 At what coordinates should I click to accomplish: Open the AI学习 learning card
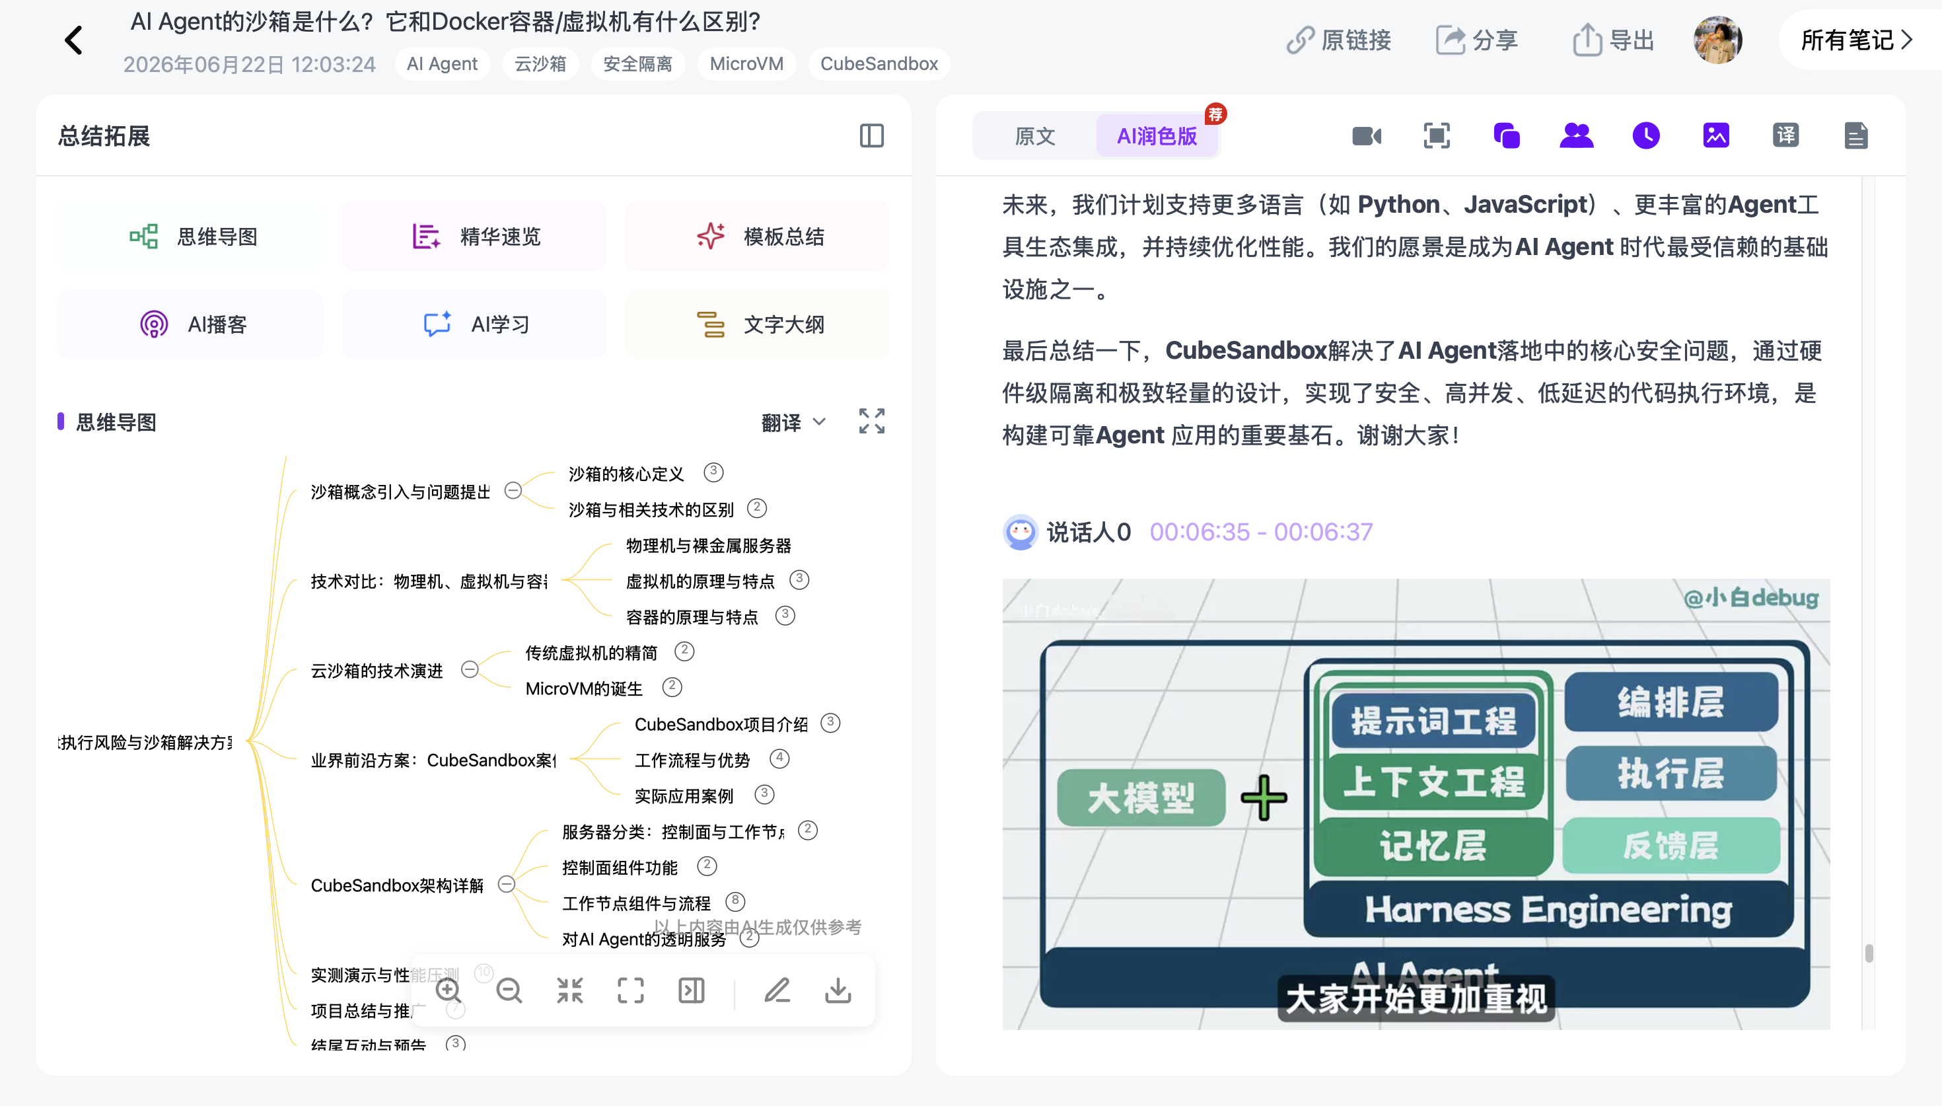pos(474,324)
